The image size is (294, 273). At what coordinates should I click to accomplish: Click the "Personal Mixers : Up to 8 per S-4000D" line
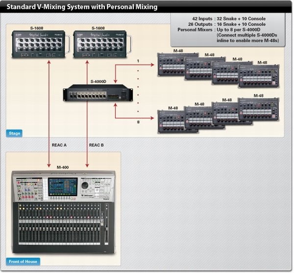click(219, 29)
